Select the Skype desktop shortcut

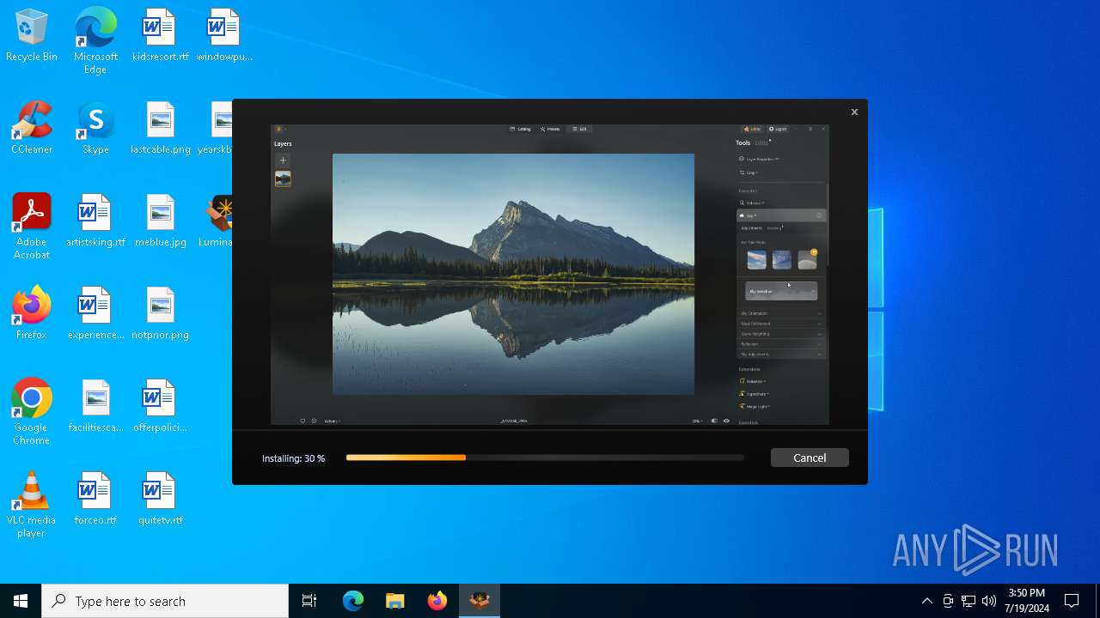tap(95, 129)
